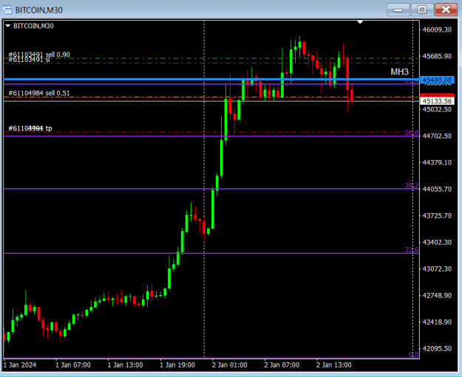
Task: Click the 42418.90 price scale value
Action: [x=437, y=322]
